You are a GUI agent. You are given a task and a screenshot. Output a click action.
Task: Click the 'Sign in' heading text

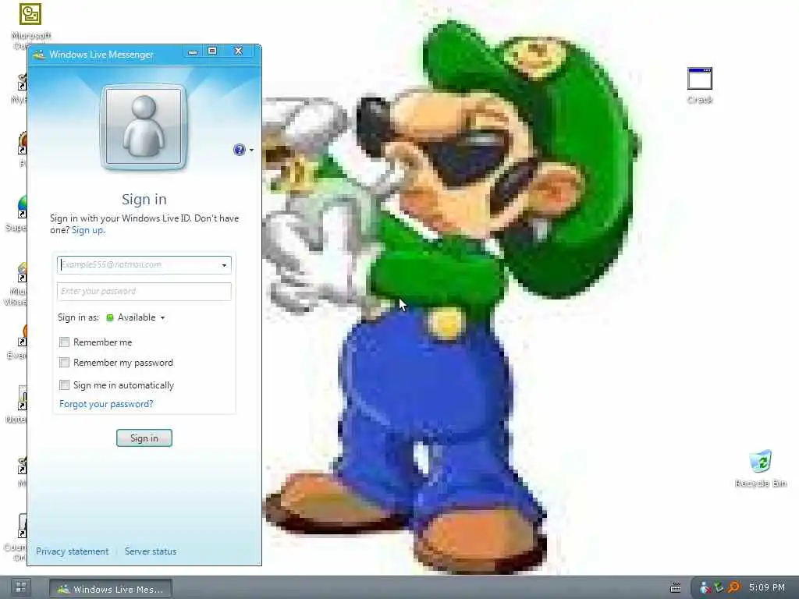coord(144,199)
